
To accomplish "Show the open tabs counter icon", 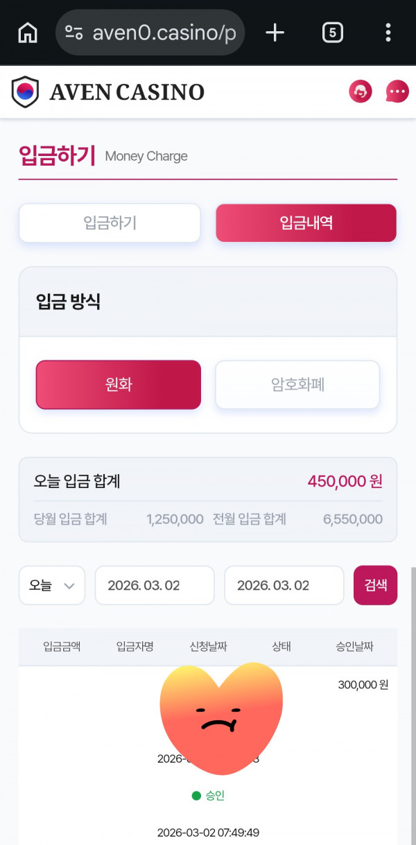I will [332, 32].
